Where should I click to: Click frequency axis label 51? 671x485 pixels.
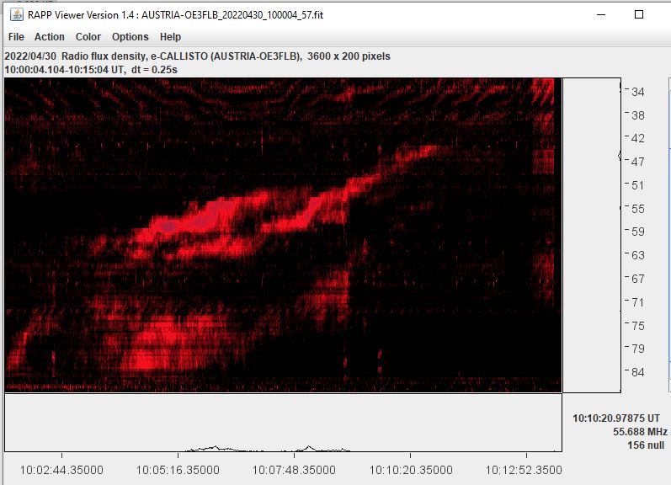[637, 186]
